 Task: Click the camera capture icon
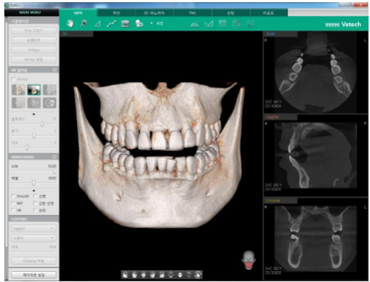125,24
